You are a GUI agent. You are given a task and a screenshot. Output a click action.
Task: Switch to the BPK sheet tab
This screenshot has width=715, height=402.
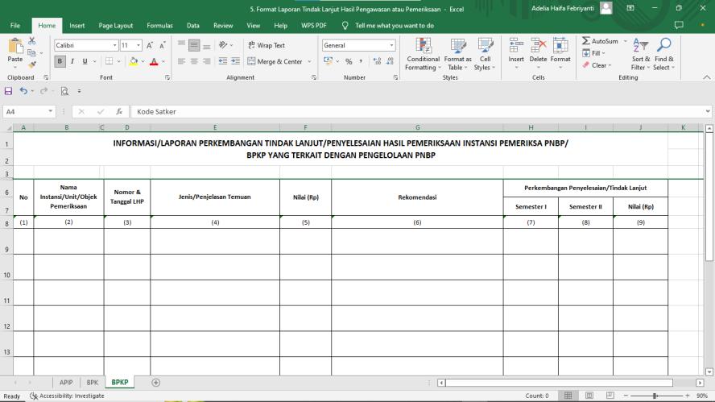coord(93,383)
